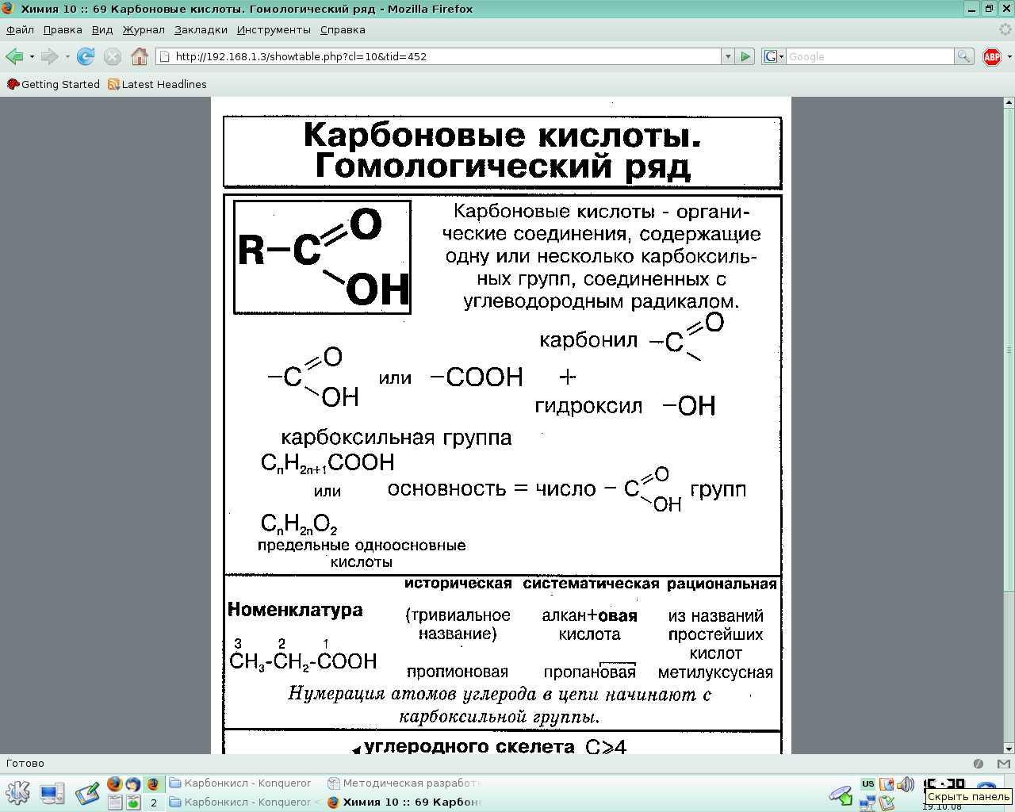This screenshot has height=812, width=1015.
Task: Open the URL history dropdown
Action: coord(727,56)
